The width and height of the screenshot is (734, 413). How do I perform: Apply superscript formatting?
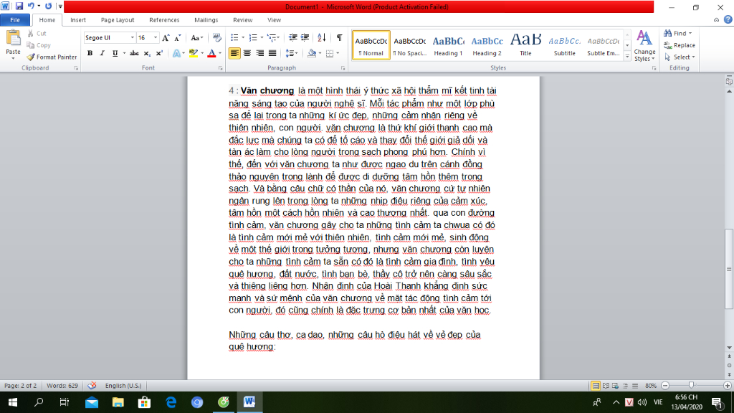(x=159, y=53)
